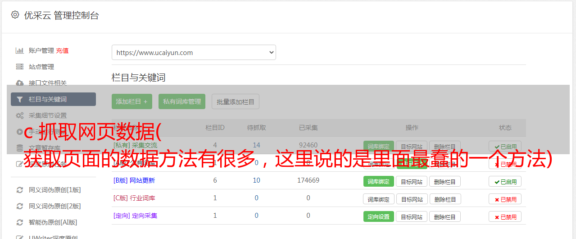Click 删除栏目 in the 行业词库 row
Screen dimensions: 576x239
445,199
